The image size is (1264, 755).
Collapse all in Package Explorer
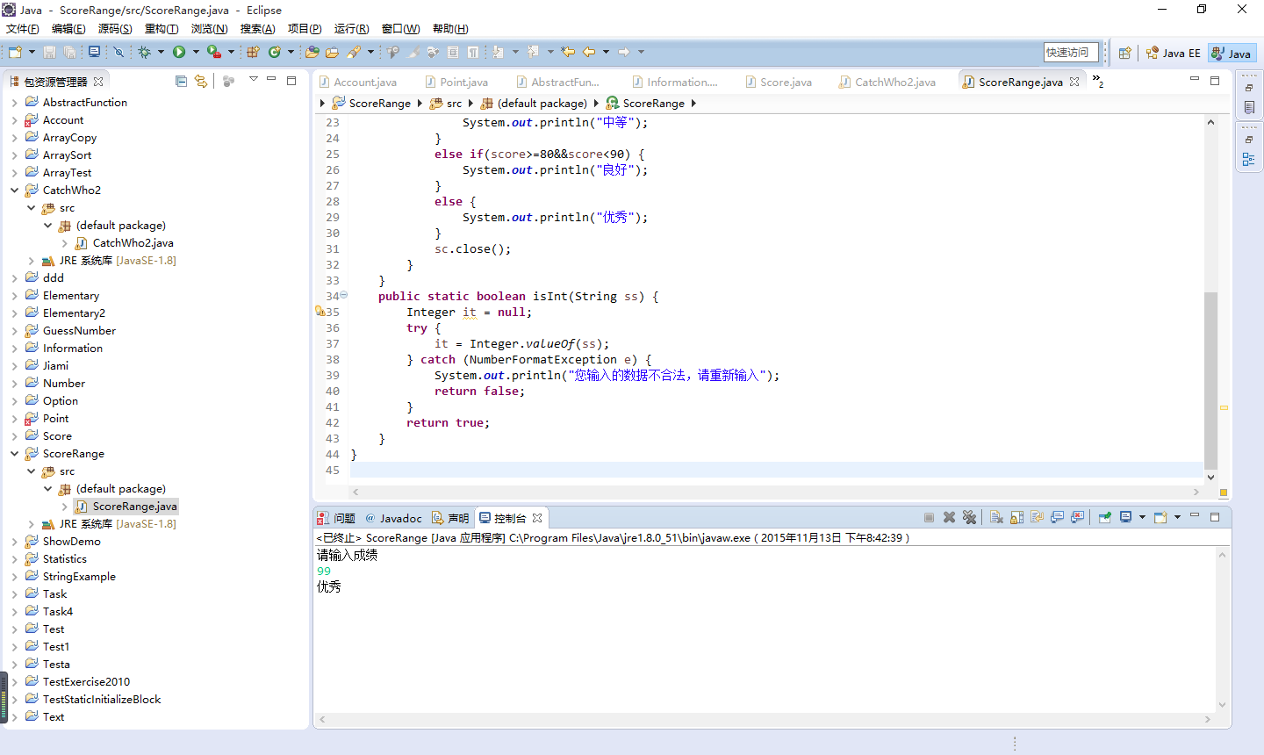(181, 81)
